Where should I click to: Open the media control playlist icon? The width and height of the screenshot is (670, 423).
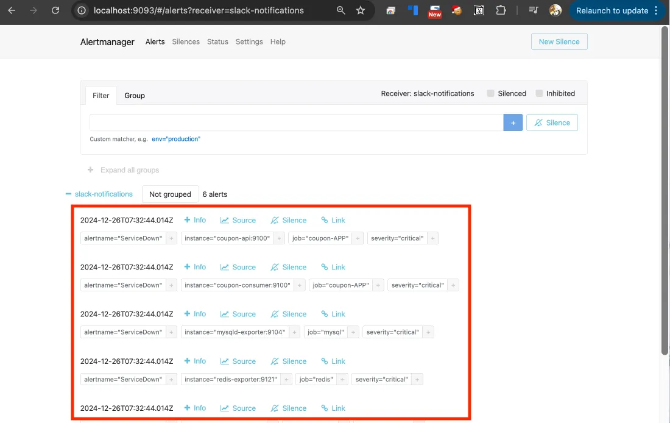coord(534,10)
